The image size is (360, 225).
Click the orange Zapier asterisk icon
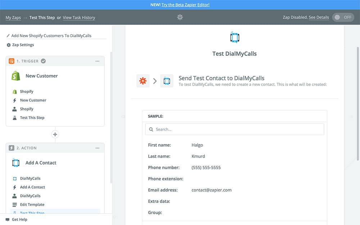[x=143, y=81]
